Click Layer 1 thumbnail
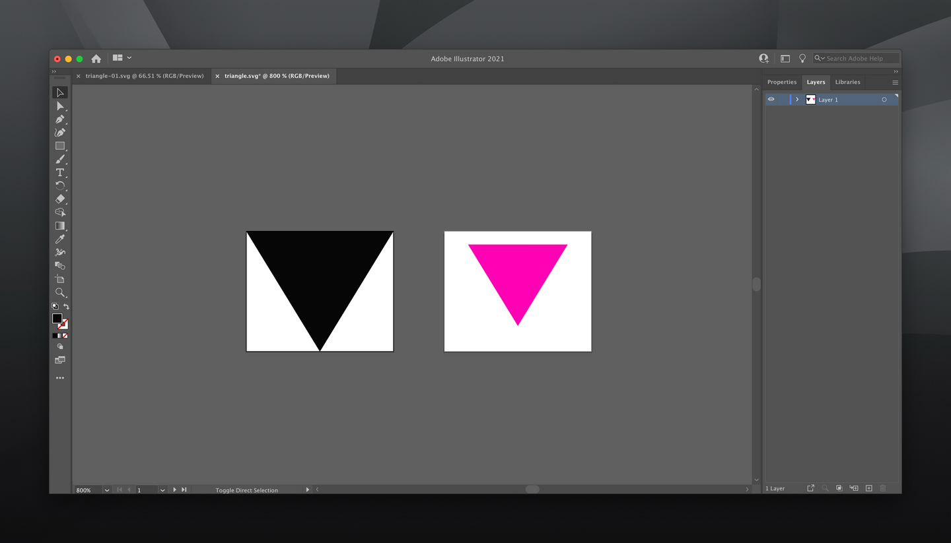Viewport: 951px width, 543px height. click(x=810, y=100)
